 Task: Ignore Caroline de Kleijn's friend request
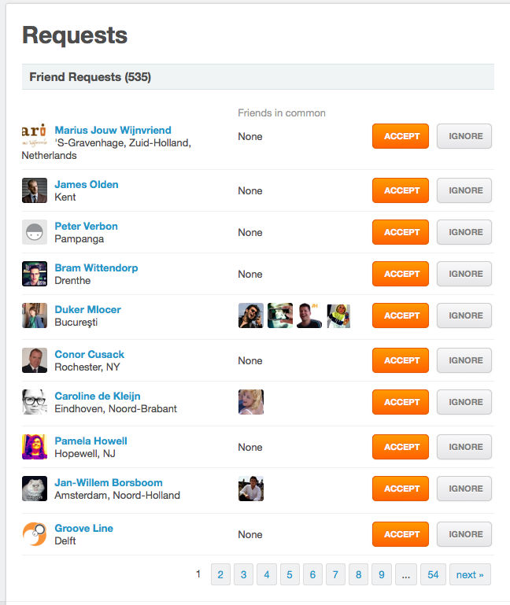click(464, 402)
